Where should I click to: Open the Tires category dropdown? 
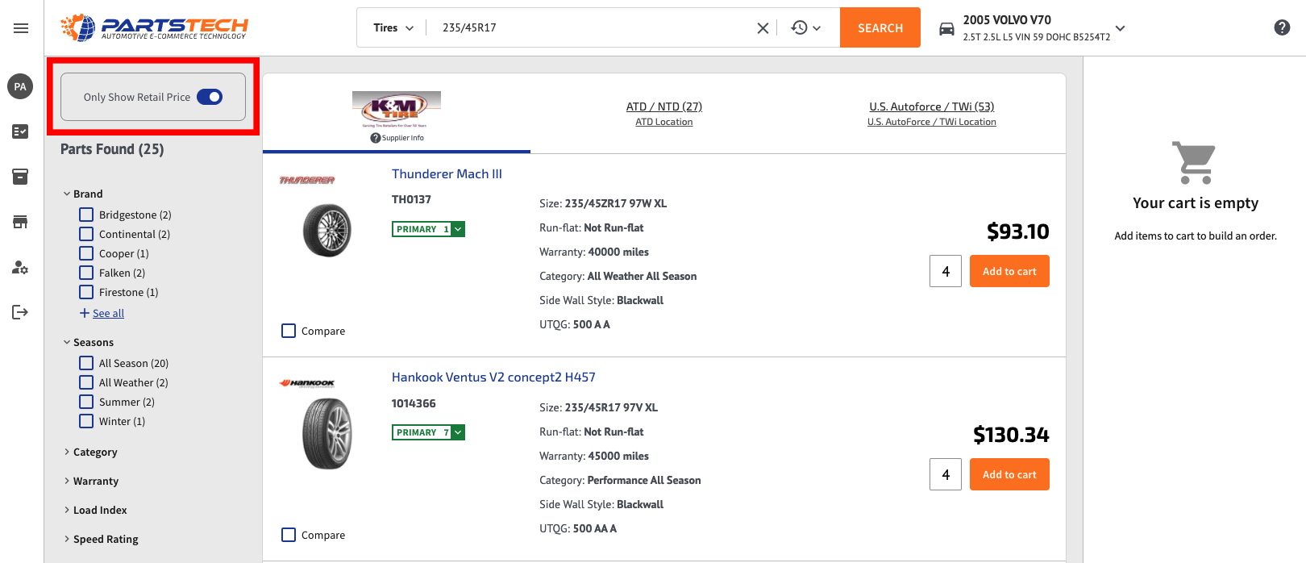393,27
